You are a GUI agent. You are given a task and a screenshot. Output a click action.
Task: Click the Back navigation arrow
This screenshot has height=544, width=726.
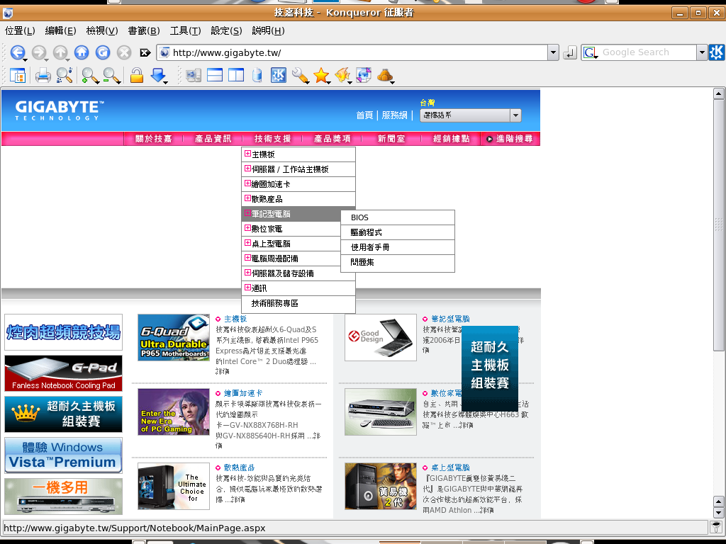[17, 52]
